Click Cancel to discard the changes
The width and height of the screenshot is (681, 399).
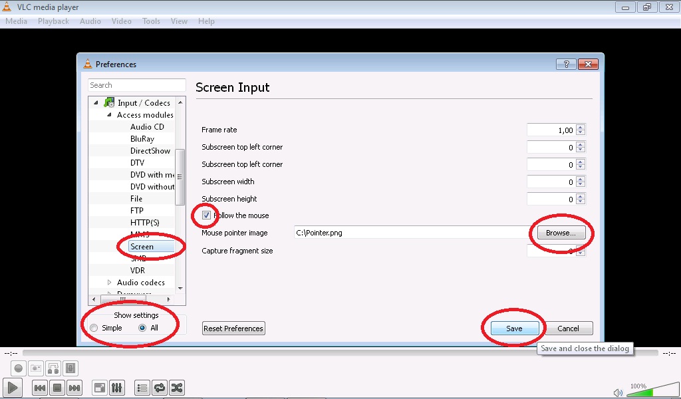click(x=568, y=329)
